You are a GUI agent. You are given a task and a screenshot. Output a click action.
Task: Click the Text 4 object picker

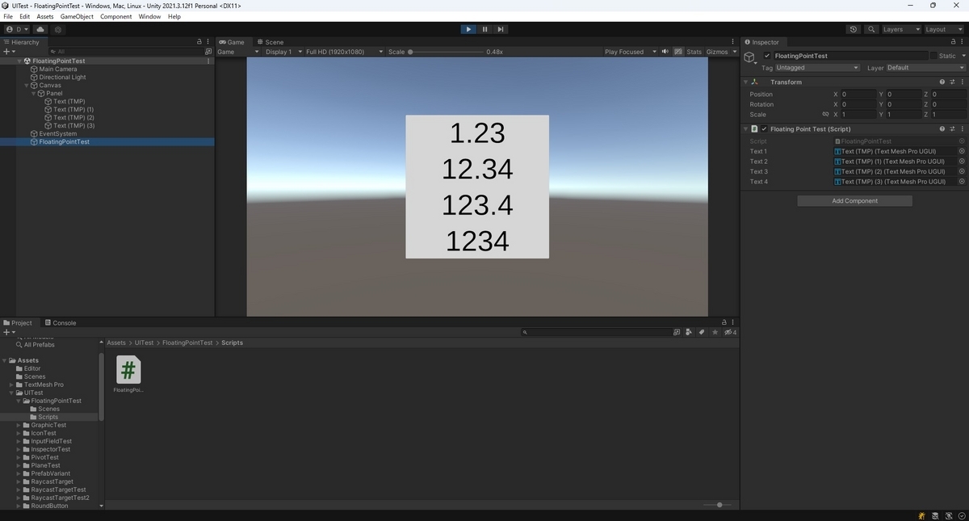tap(962, 182)
